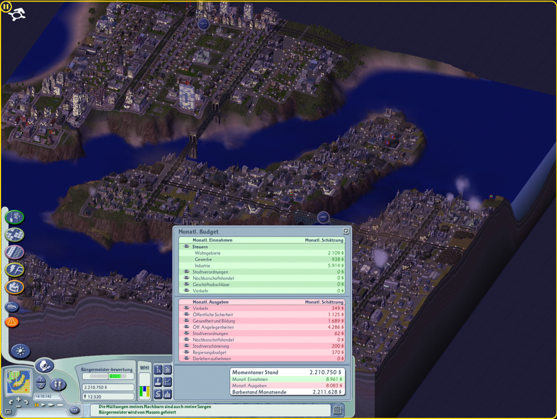Open Geschäftsabschlüsse details eye icon
The height and width of the screenshot is (419, 557).
point(187,284)
